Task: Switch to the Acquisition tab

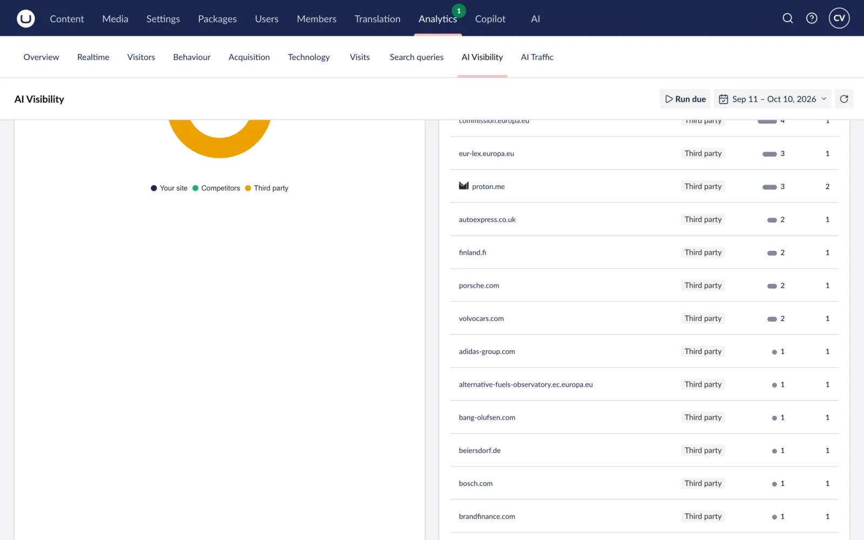Action: pos(249,57)
